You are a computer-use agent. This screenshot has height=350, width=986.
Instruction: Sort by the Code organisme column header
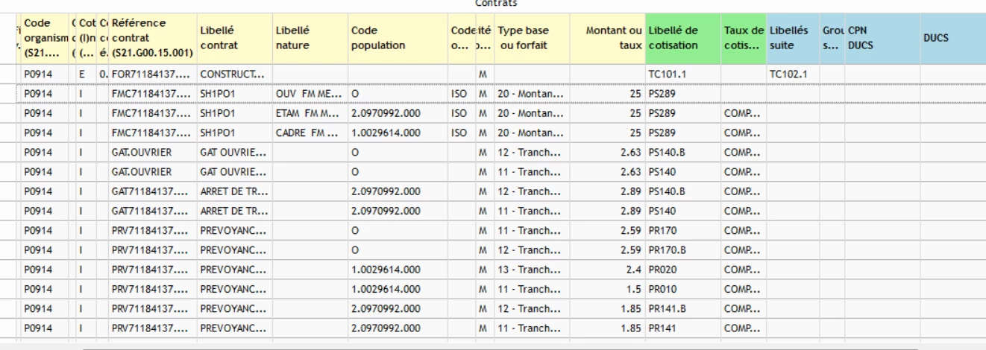click(x=44, y=39)
